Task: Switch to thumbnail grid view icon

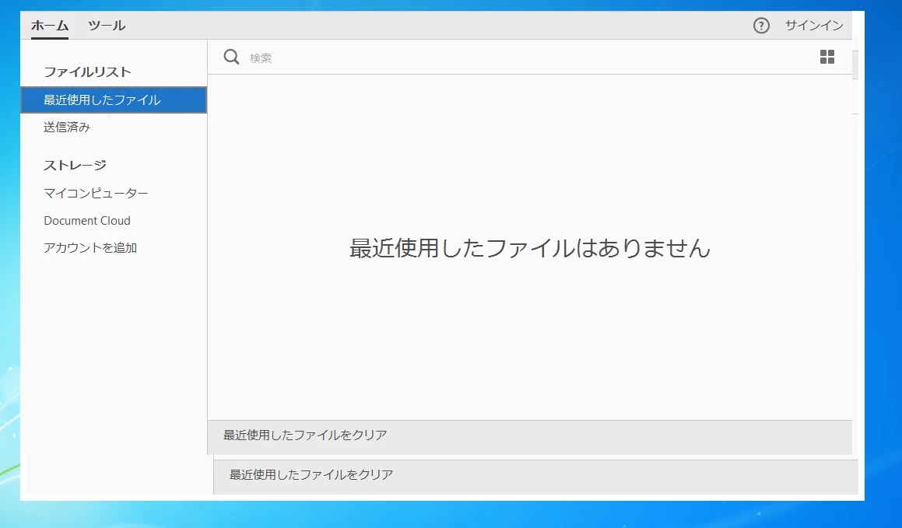Action: pyautogui.click(x=827, y=57)
